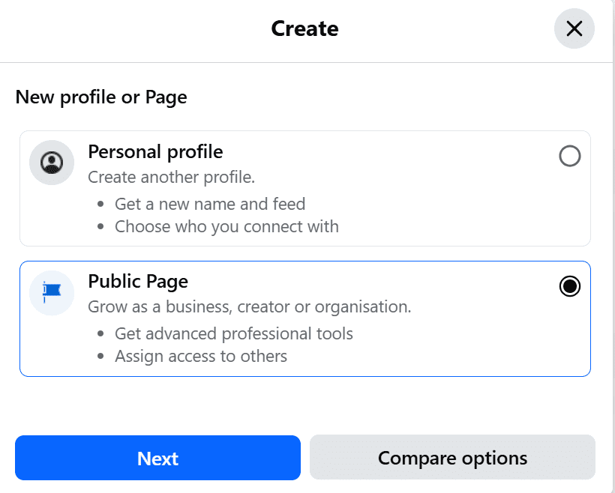The height and width of the screenshot is (493, 615).
Task: Click the 'Create another profile' description text
Action: point(171,177)
